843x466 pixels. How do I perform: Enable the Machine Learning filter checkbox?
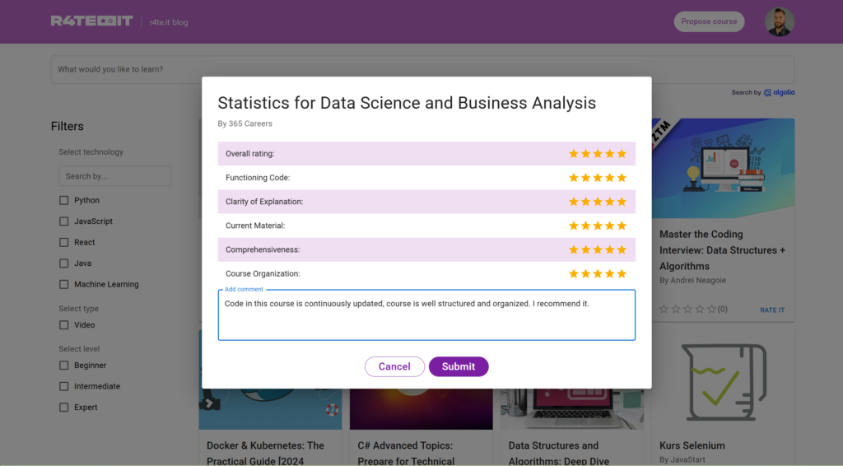64,284
